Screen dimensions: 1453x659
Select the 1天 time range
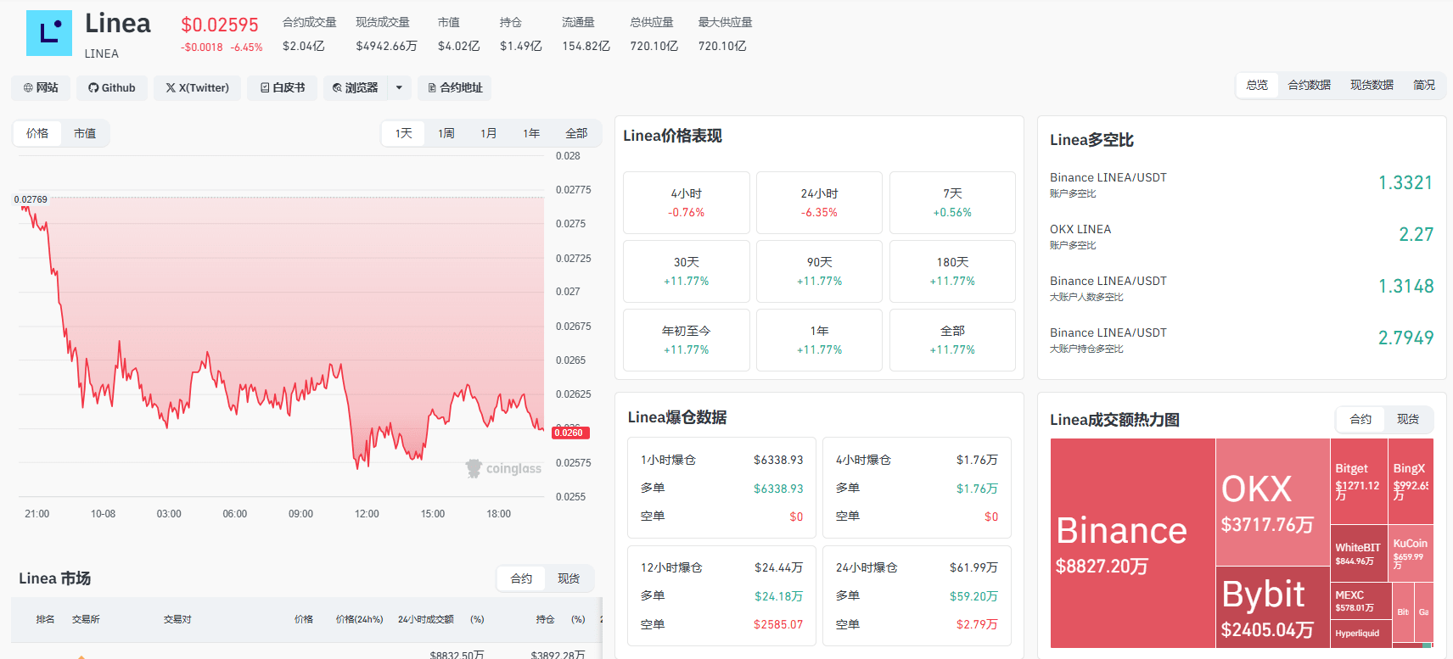404,133
